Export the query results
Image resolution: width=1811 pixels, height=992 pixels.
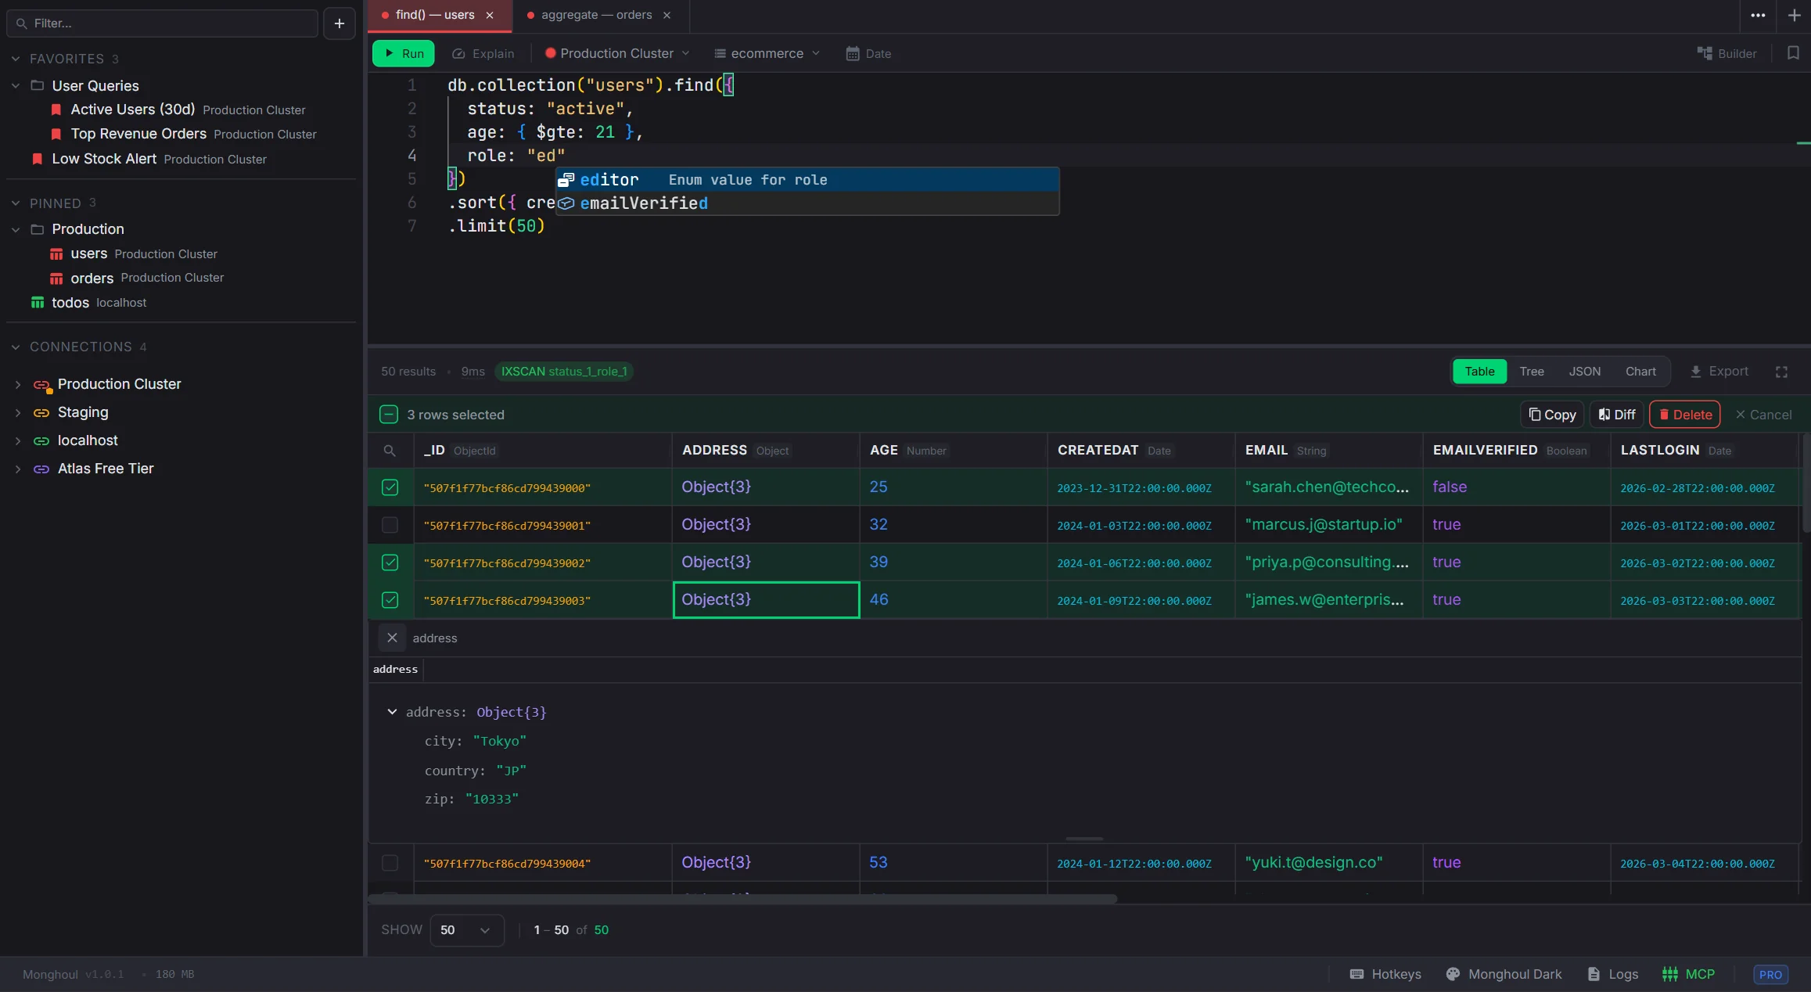click(1719, 372)
